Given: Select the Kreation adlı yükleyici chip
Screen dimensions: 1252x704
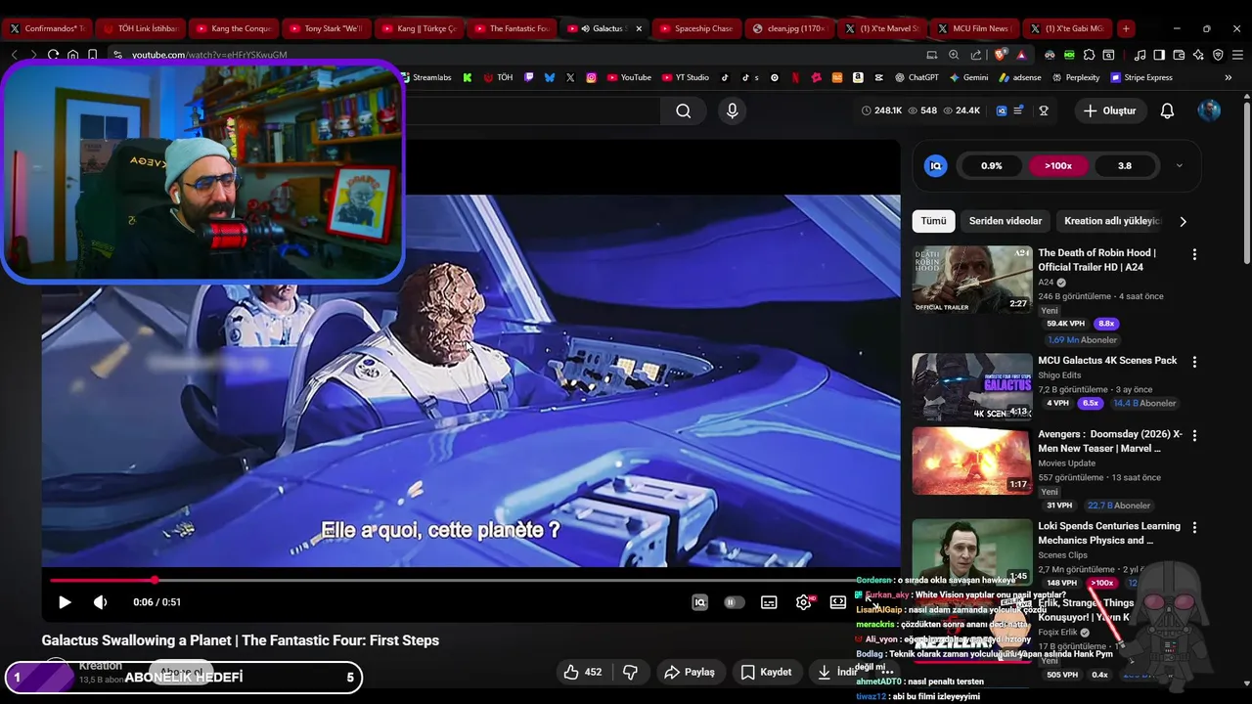Looking at the screenshot, I should (1112, 221).
